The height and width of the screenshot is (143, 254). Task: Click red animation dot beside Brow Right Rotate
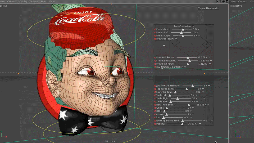click(x=155, y=61)
